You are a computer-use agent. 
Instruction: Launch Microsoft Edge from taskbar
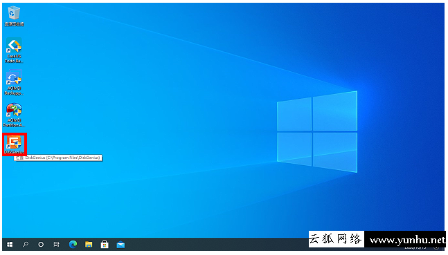coord(73,245)
